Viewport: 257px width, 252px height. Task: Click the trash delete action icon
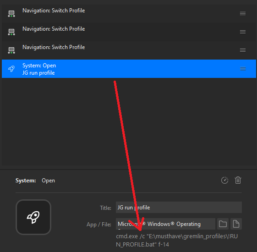coord(238,180)
